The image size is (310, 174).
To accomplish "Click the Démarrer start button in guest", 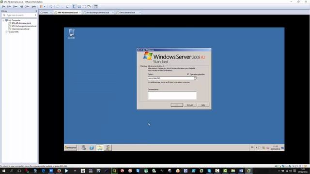I will click(x=71, y=147).
